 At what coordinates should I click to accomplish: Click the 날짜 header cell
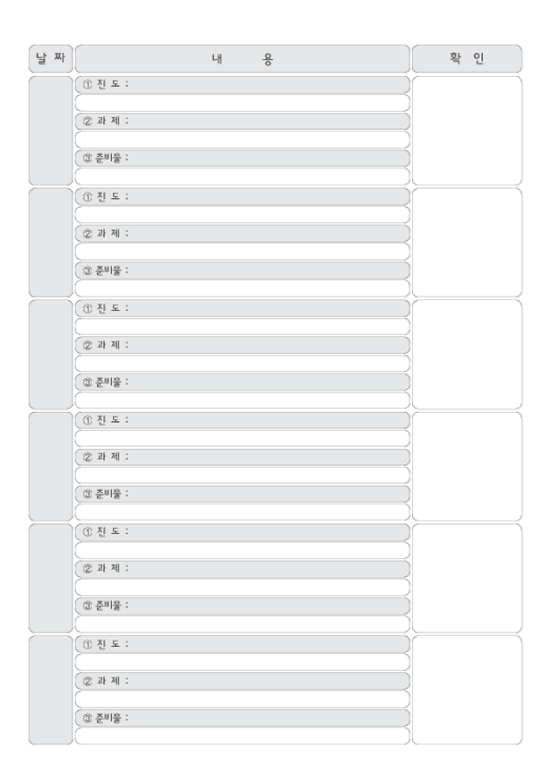pos(51,59)
